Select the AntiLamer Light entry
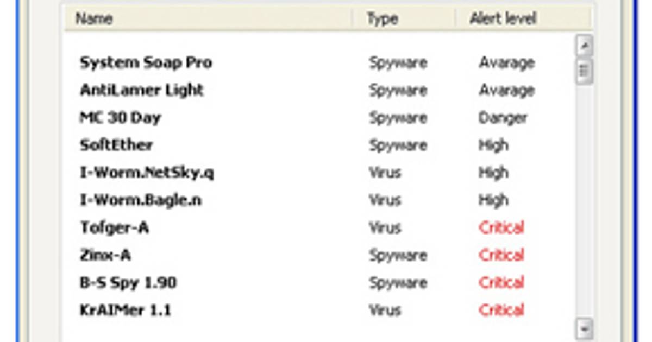Image resolution: width=652 pixels, height=342 pixels. point(141,90)
